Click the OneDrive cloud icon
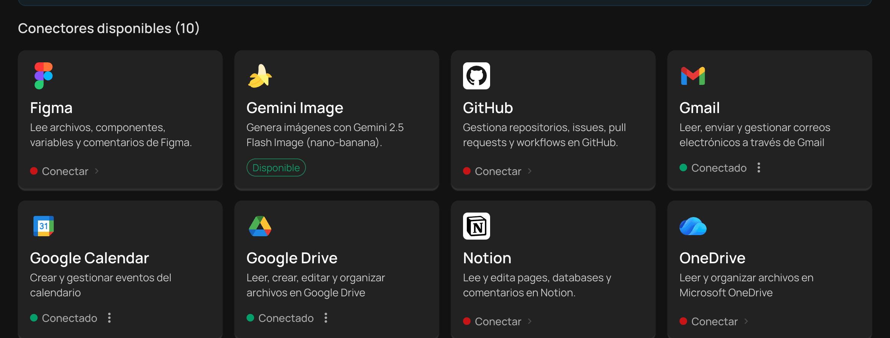The width and height of the screenshot is (890, 338). 693,226
